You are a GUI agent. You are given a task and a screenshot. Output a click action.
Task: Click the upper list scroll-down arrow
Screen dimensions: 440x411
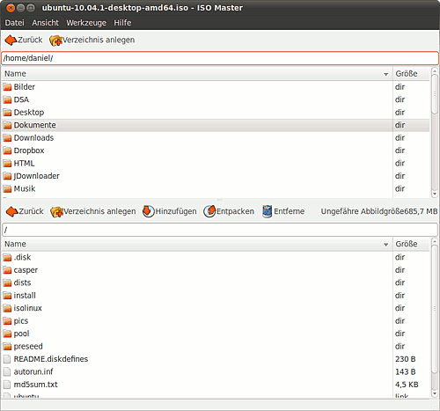(435, 194)
